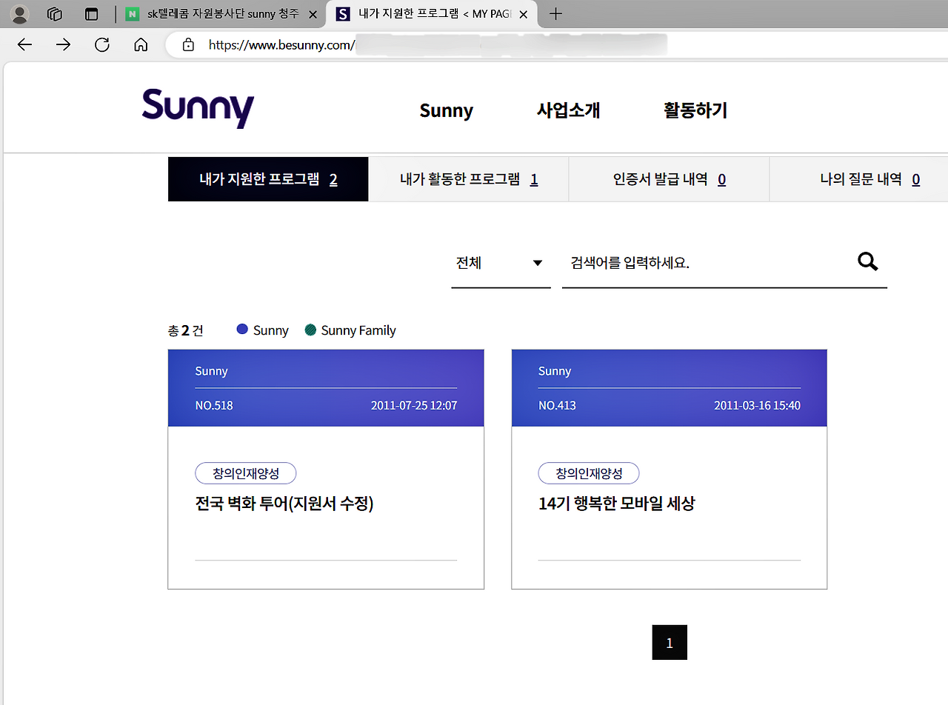Viewport: 948px width, 705px height.
Task: Click the date 2011-07-25 12:07
Action: pyautogui.click(x=414, y=406)
